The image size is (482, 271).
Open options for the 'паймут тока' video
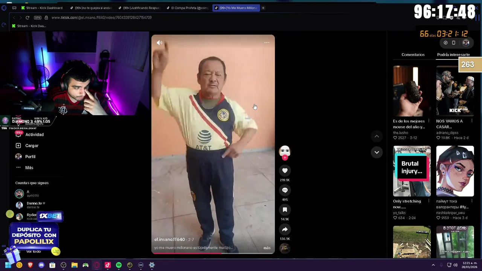(x=472, y=201)
